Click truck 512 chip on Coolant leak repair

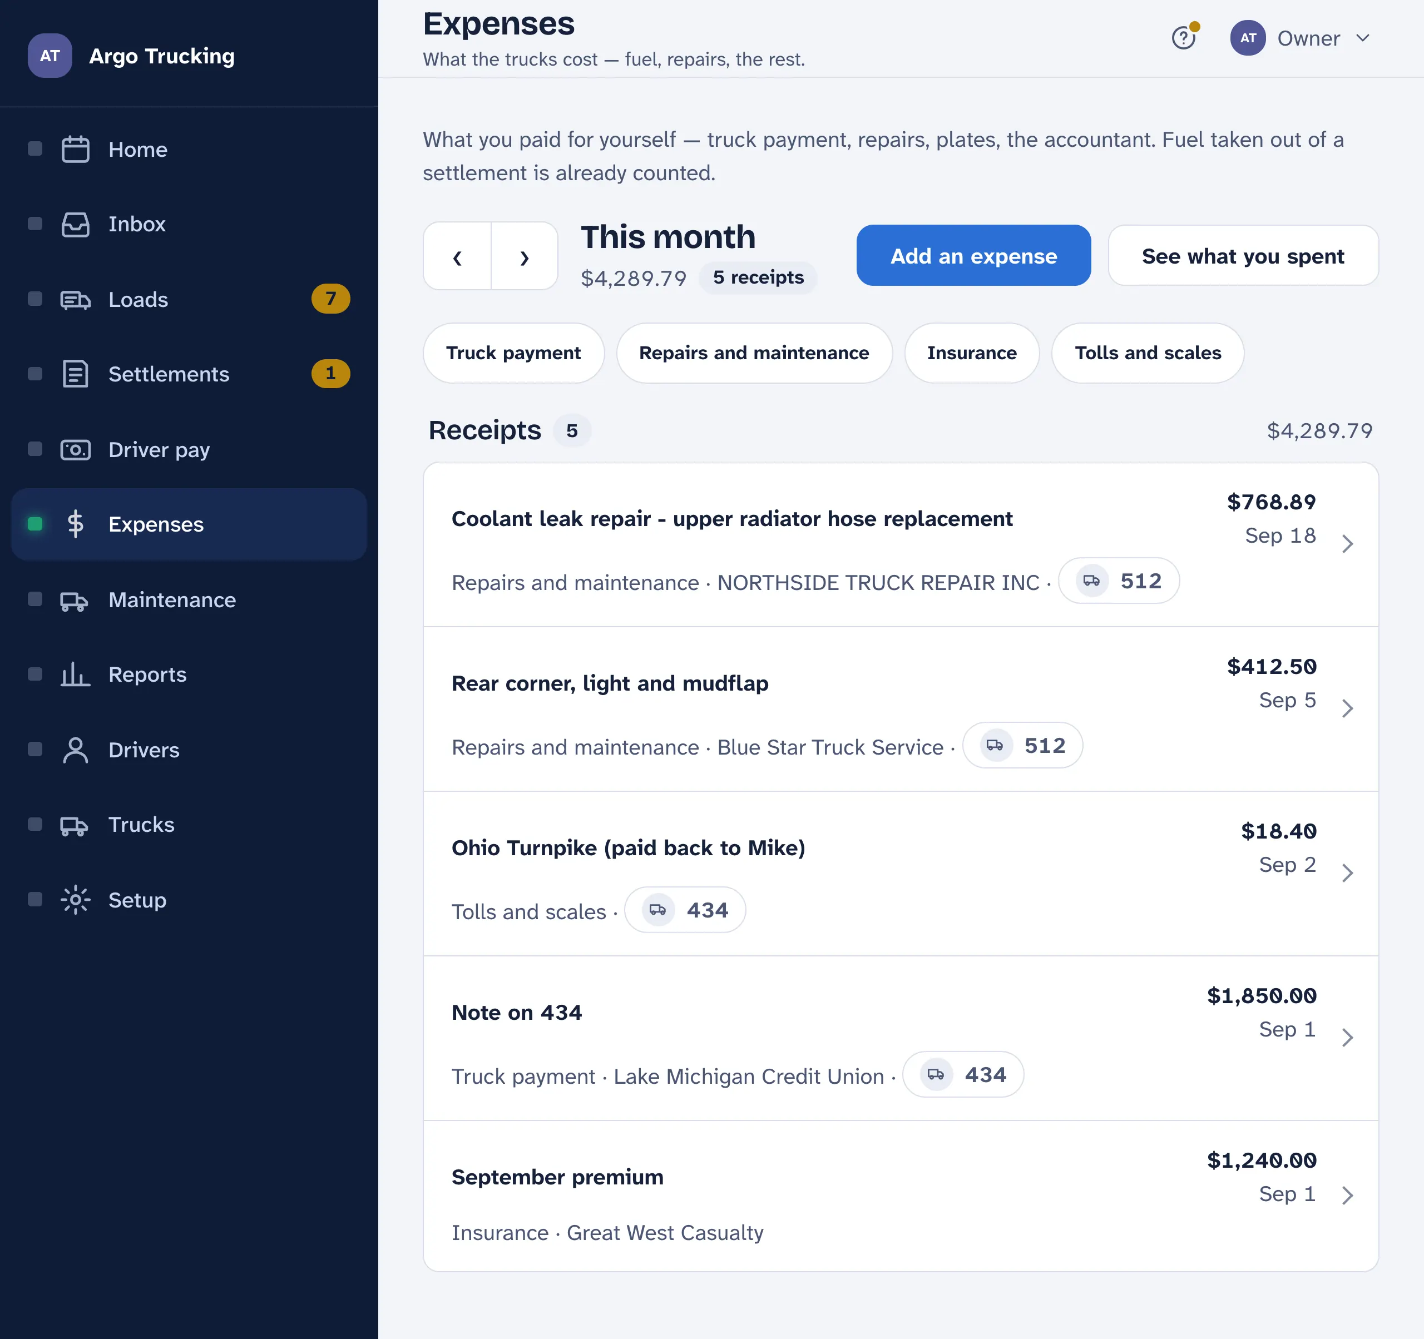pos(1118,581)
